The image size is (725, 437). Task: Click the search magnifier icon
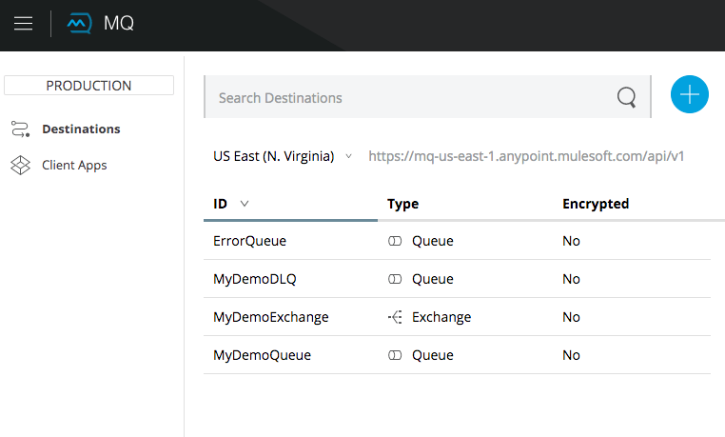tap(626, 97)
